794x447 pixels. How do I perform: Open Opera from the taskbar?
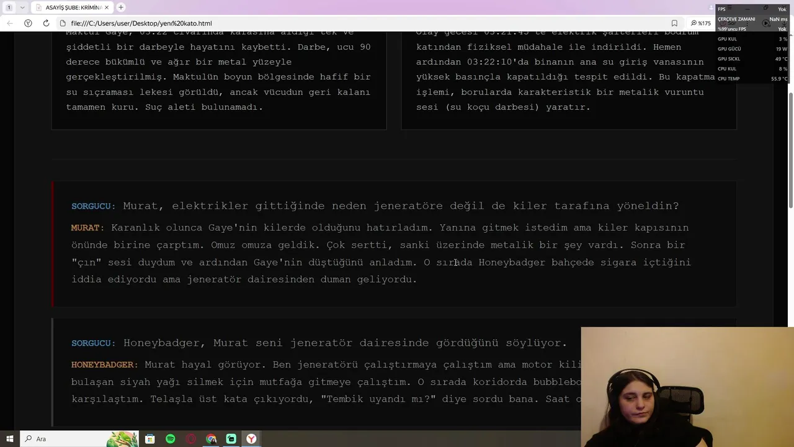191,439
